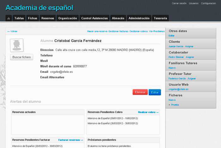Go back using the Volver link
This screenshot has height=148, width=221.
[12, 31]
